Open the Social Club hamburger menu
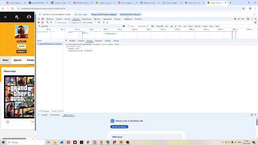The height and width of the screenshot is (145, 258). (5, 17)
